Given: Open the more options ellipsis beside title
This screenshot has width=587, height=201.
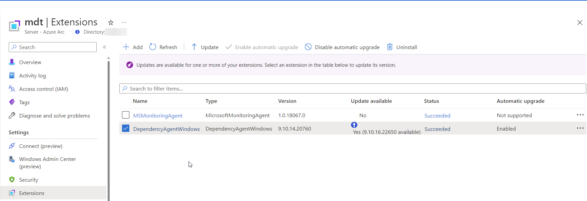Looking at the screenshot, I should coord(124,22).
